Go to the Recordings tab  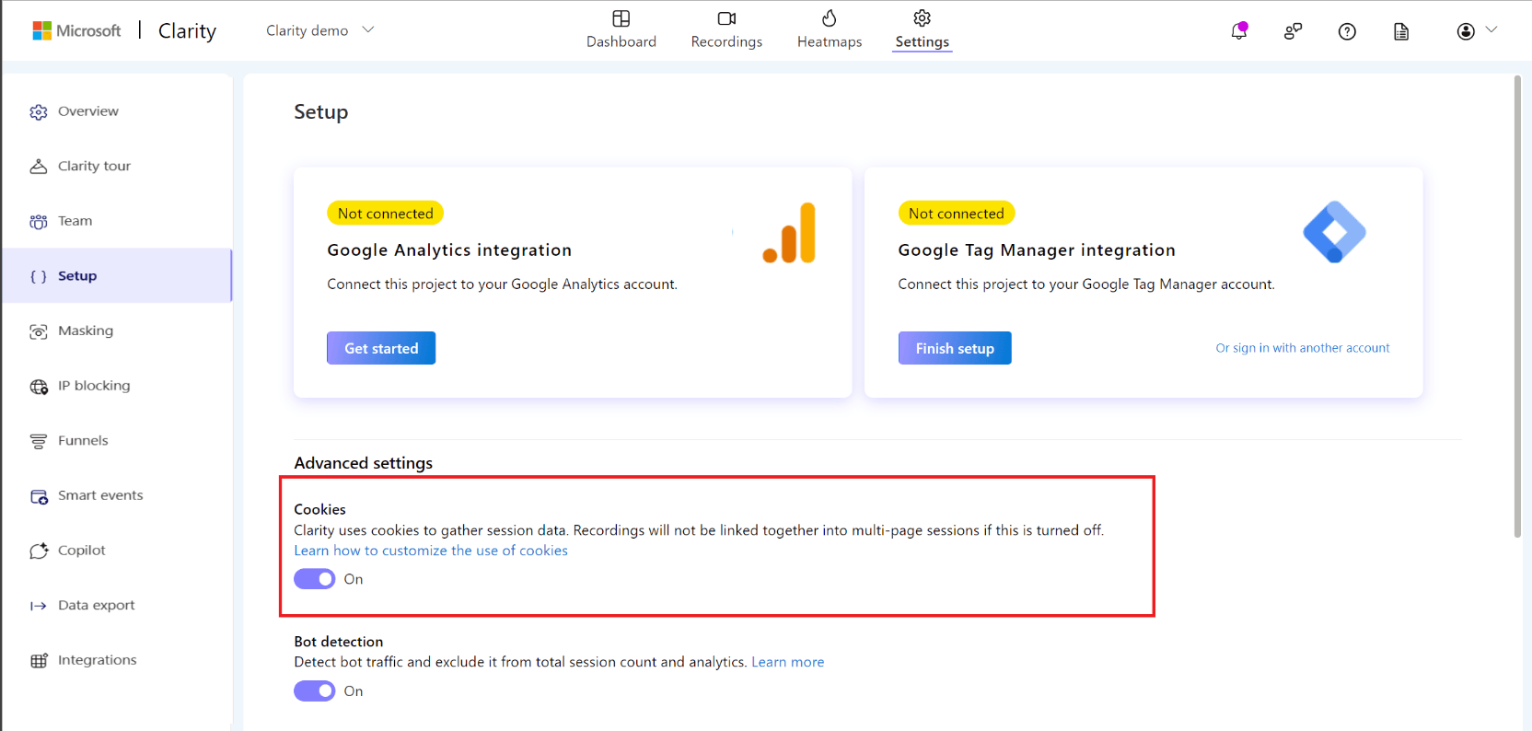click(x=726, y=29)
